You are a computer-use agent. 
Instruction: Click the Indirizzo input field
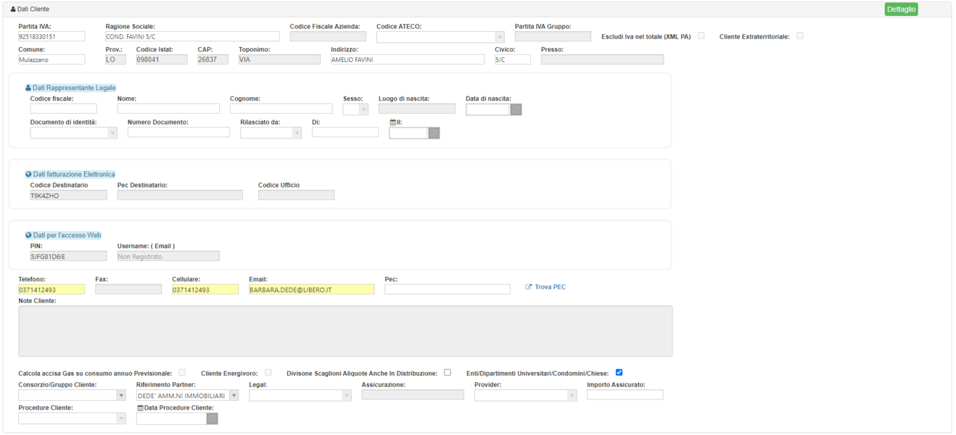[x=408, y=59]
